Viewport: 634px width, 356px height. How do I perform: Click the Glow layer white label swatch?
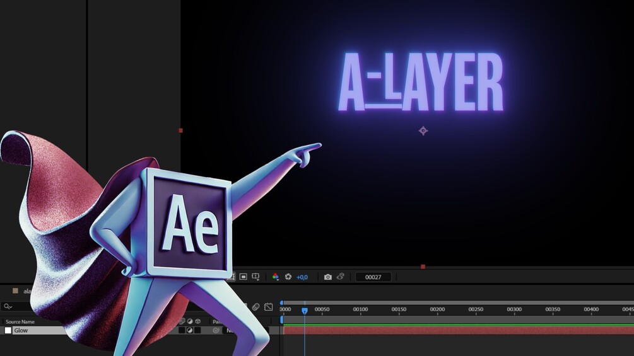click(8, 330)
